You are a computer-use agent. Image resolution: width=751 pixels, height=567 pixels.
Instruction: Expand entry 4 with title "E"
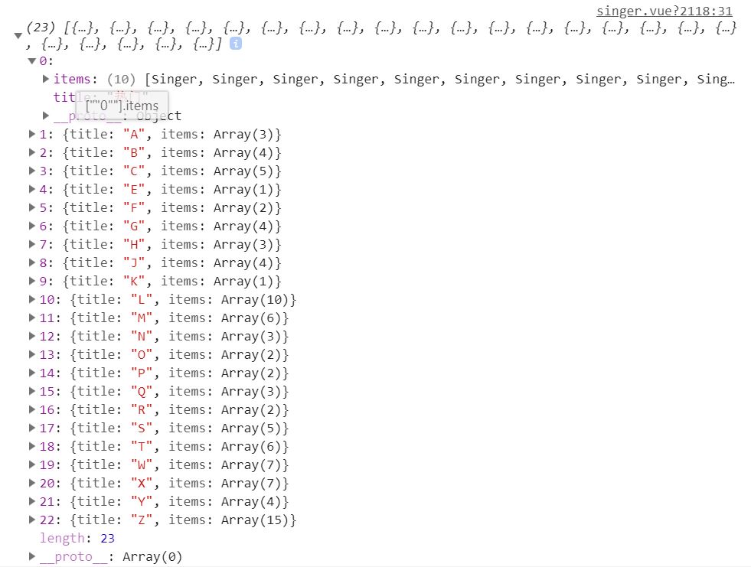[32, 189]
